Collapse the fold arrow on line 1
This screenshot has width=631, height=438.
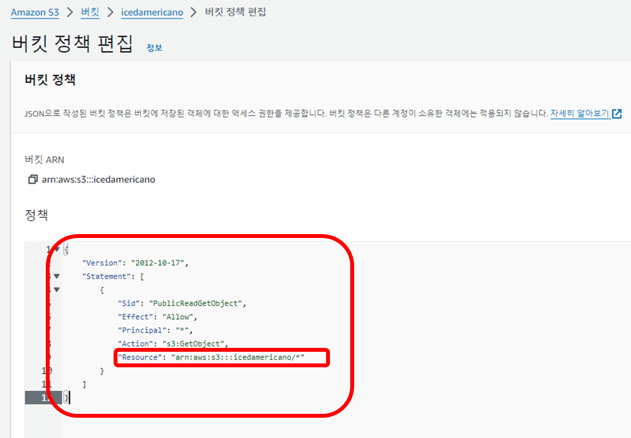point(57,249)
